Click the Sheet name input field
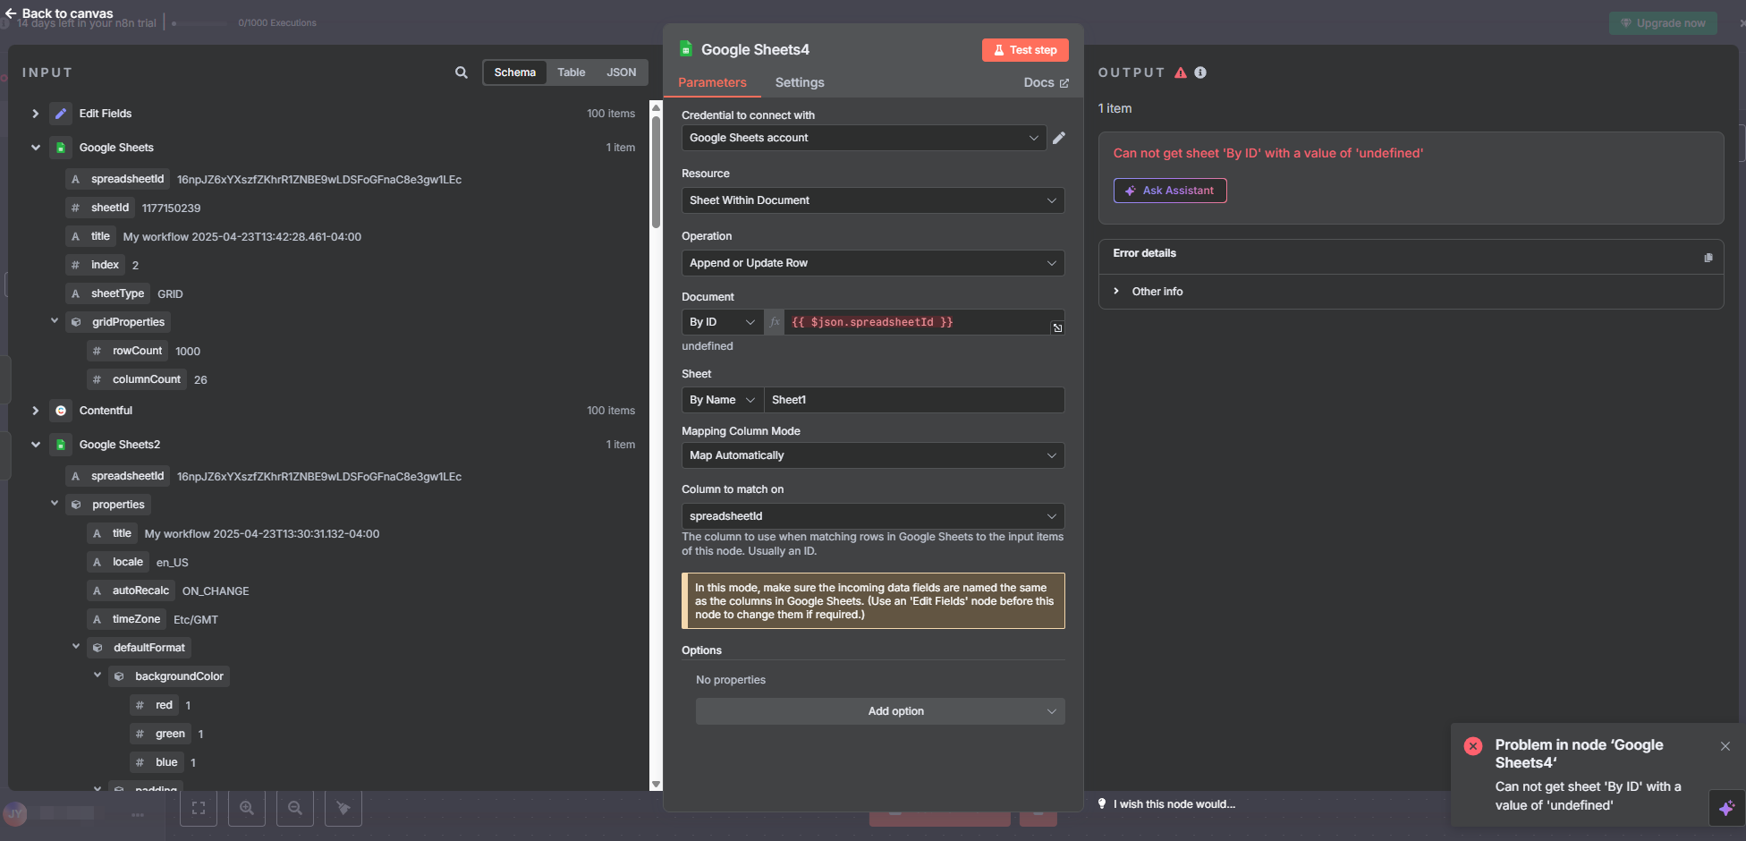 coord(914,400)
